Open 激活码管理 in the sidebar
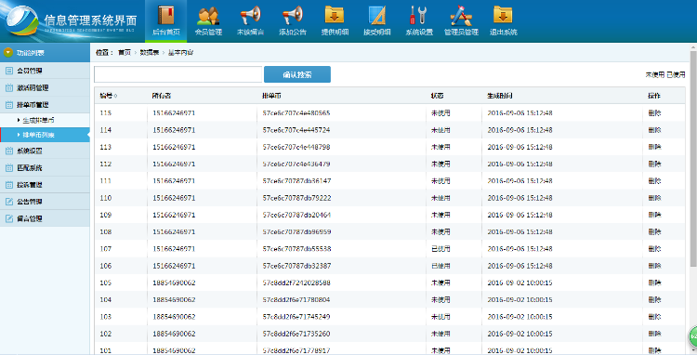Viewport: 697px width, 355px height. pos(33,87)
